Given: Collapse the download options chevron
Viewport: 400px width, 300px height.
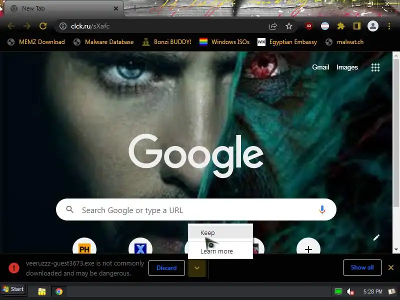Looking at the screenshot, I should tap(196, 268).
